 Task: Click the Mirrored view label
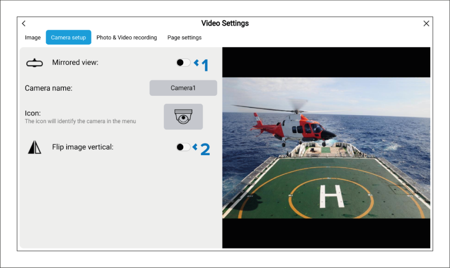(75, 63)
